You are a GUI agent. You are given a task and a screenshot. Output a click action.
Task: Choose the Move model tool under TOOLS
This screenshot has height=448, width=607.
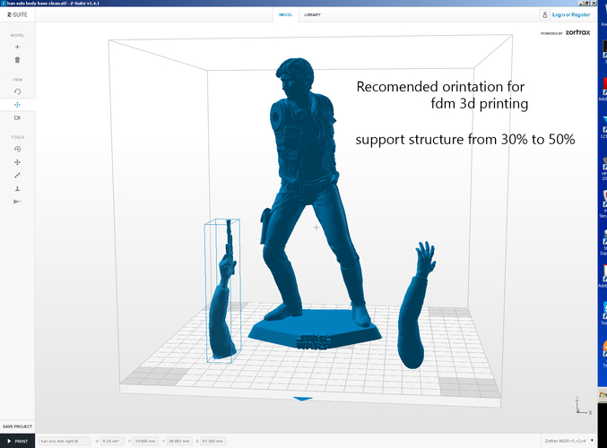pyautogui.click(x=17, y=162)
